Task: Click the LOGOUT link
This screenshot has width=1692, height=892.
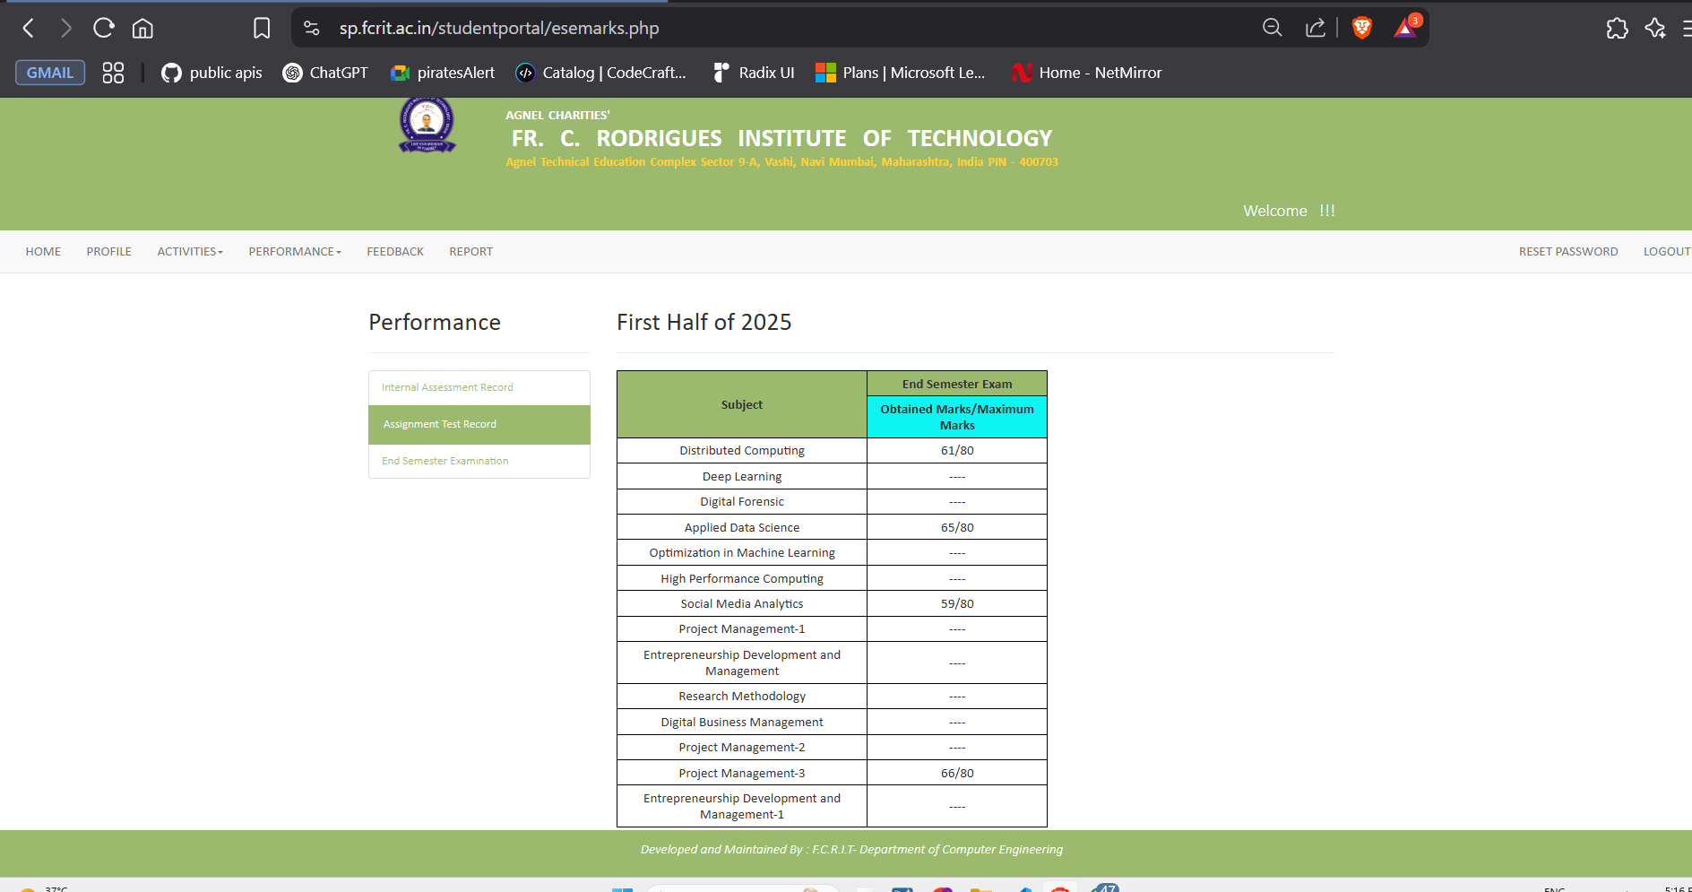Action: [x=1666, y=252]
